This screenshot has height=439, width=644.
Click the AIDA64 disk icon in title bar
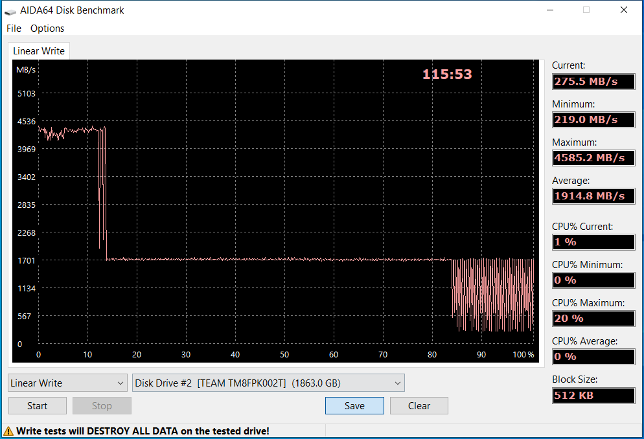(x=10, y=11)
